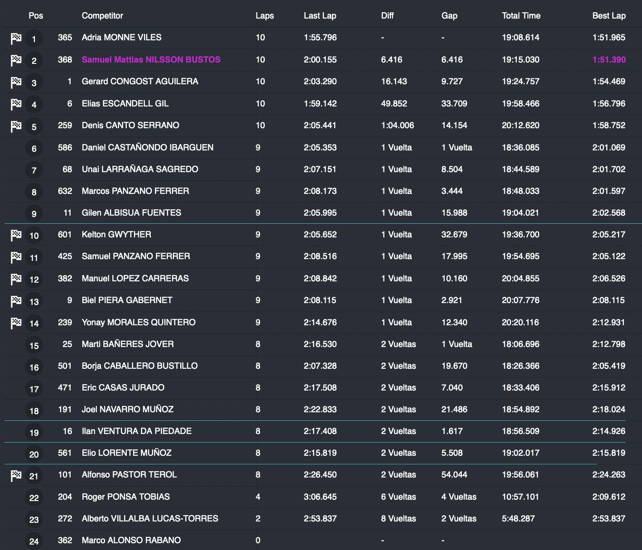Image resolution: width=642 pixels, height=550 pixels.
Task: Click the checkered flag beside Adria MONNE VILES
Action: pyautogui.click(x=16, y=38)
